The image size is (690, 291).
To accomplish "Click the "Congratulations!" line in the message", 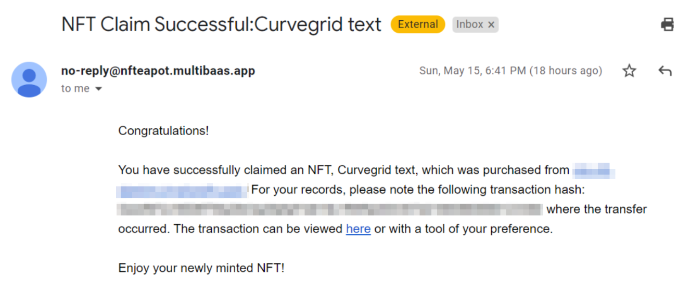I will pos(163,131).
